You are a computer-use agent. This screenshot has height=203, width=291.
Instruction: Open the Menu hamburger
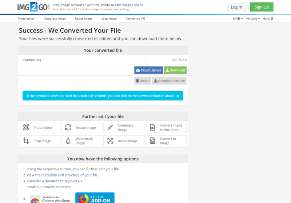point(268,19)
